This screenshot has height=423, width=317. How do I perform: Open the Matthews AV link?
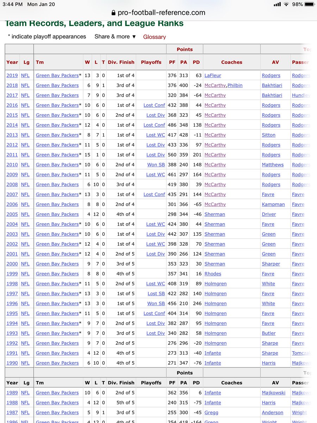273,165
